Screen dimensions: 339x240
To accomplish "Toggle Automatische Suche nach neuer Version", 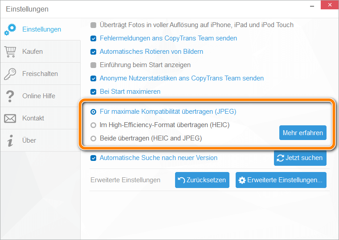I will point(94,158).
